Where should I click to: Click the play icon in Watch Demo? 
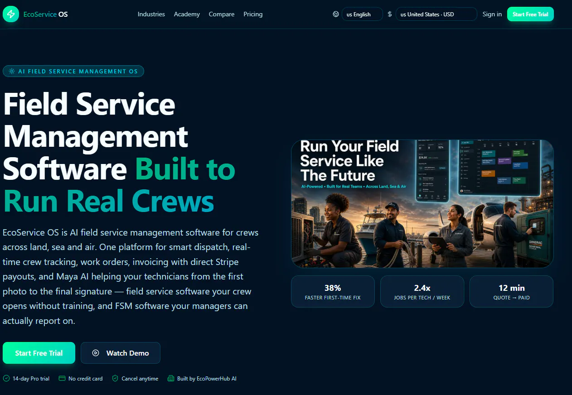click(96, 353)
